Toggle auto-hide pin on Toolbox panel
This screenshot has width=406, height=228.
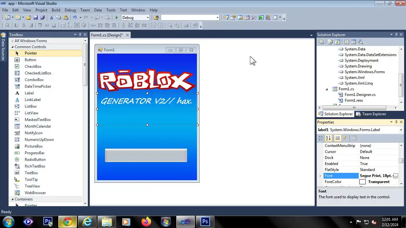[x=80, y=35]
